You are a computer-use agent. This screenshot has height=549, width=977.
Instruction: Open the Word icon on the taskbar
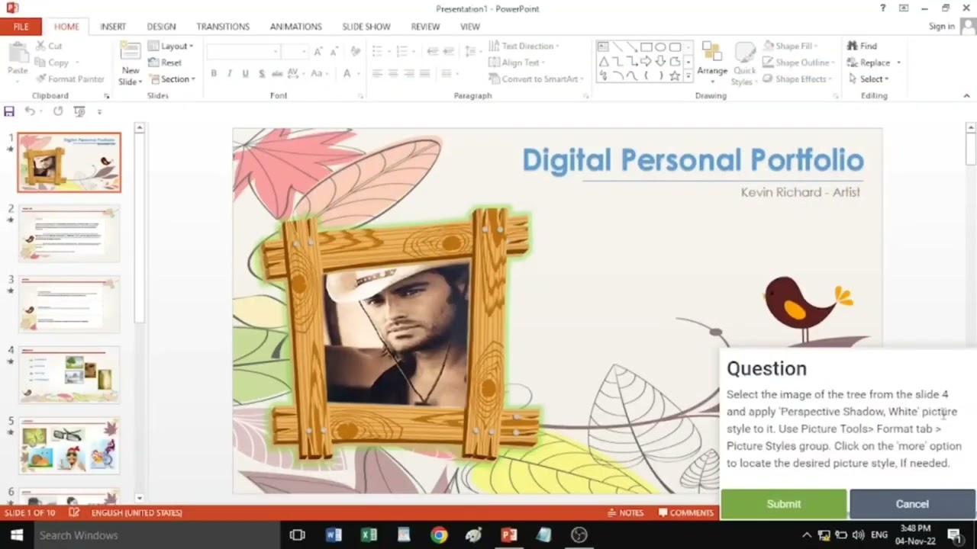coord(334,535)
